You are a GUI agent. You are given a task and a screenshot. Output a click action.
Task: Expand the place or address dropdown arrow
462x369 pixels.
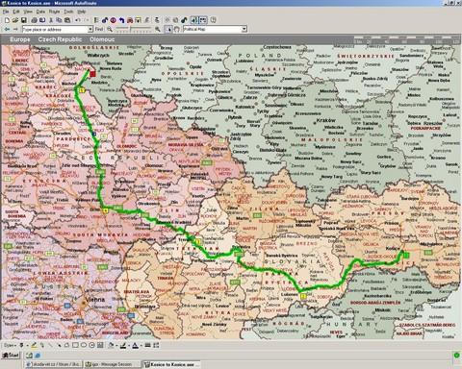[x=90, y=29]
